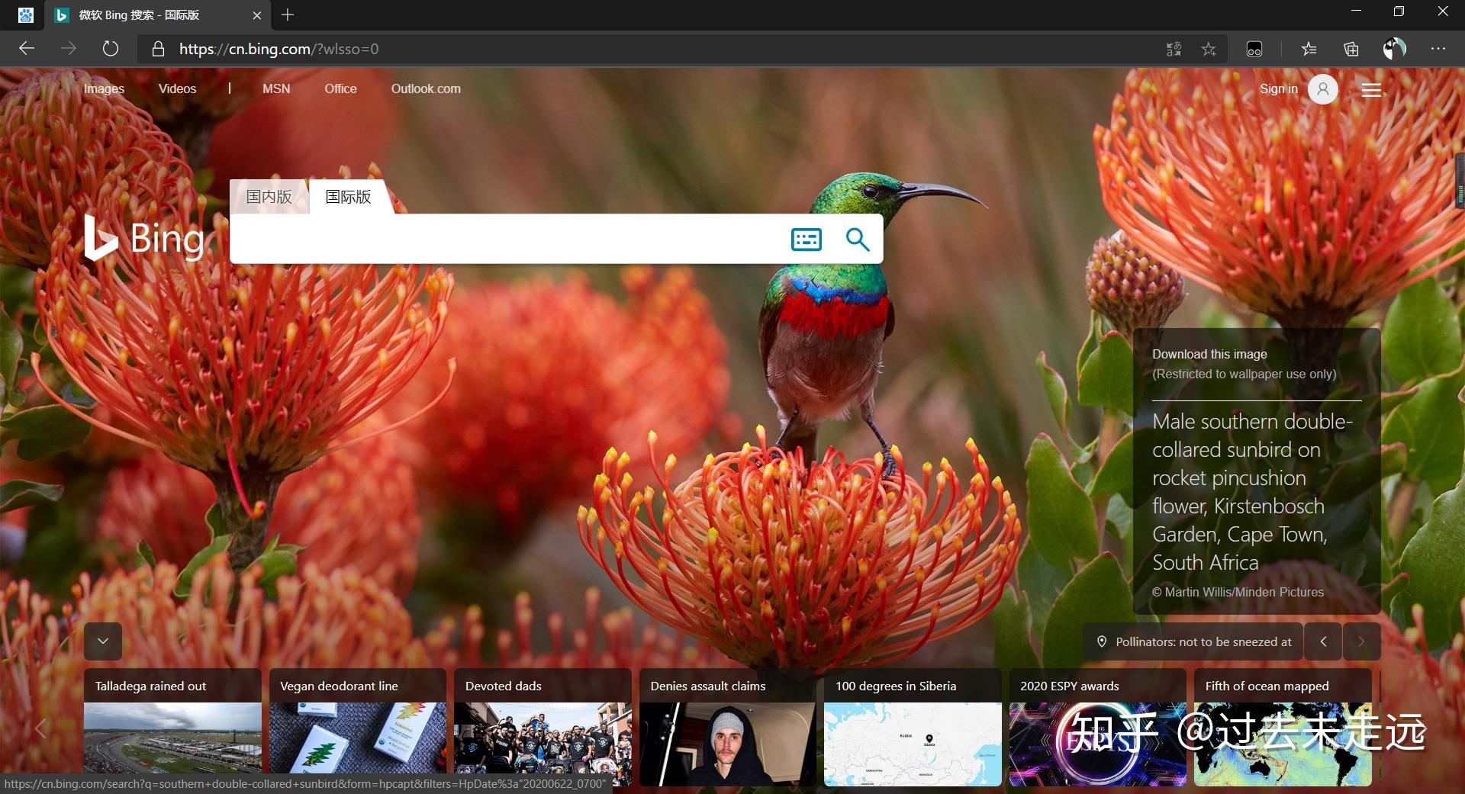
Task: Click the translate page icon in address bar
Action: tap(1174, 50)
